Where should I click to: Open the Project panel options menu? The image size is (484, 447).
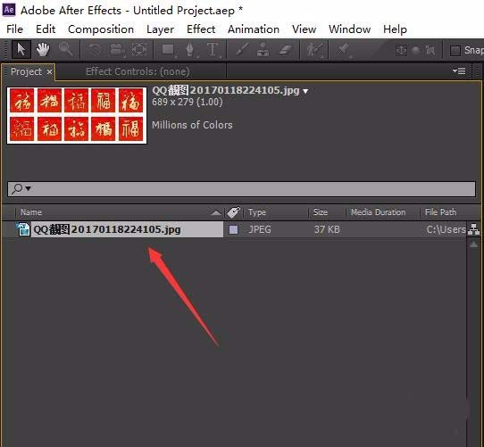click(459, 71)
